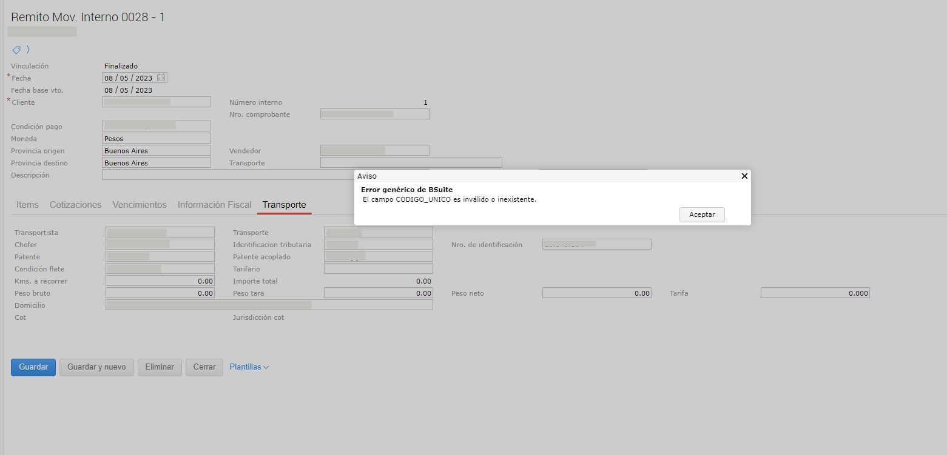947x455 pixels.
Task: Click the Eliminar button
Action: pos(160,367)
